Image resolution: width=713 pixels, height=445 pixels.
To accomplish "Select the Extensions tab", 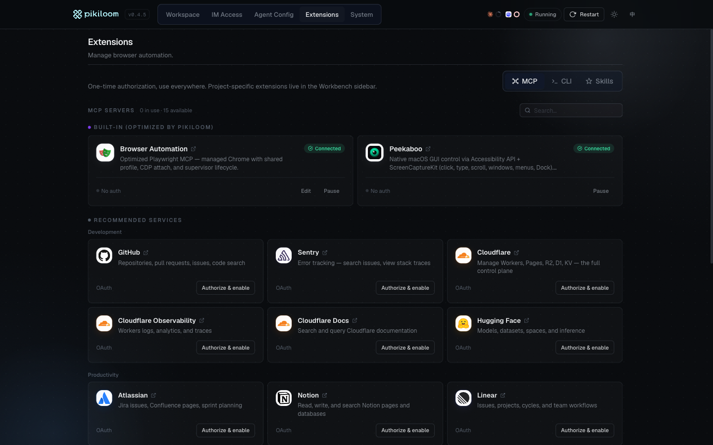I will pos(322,14).
